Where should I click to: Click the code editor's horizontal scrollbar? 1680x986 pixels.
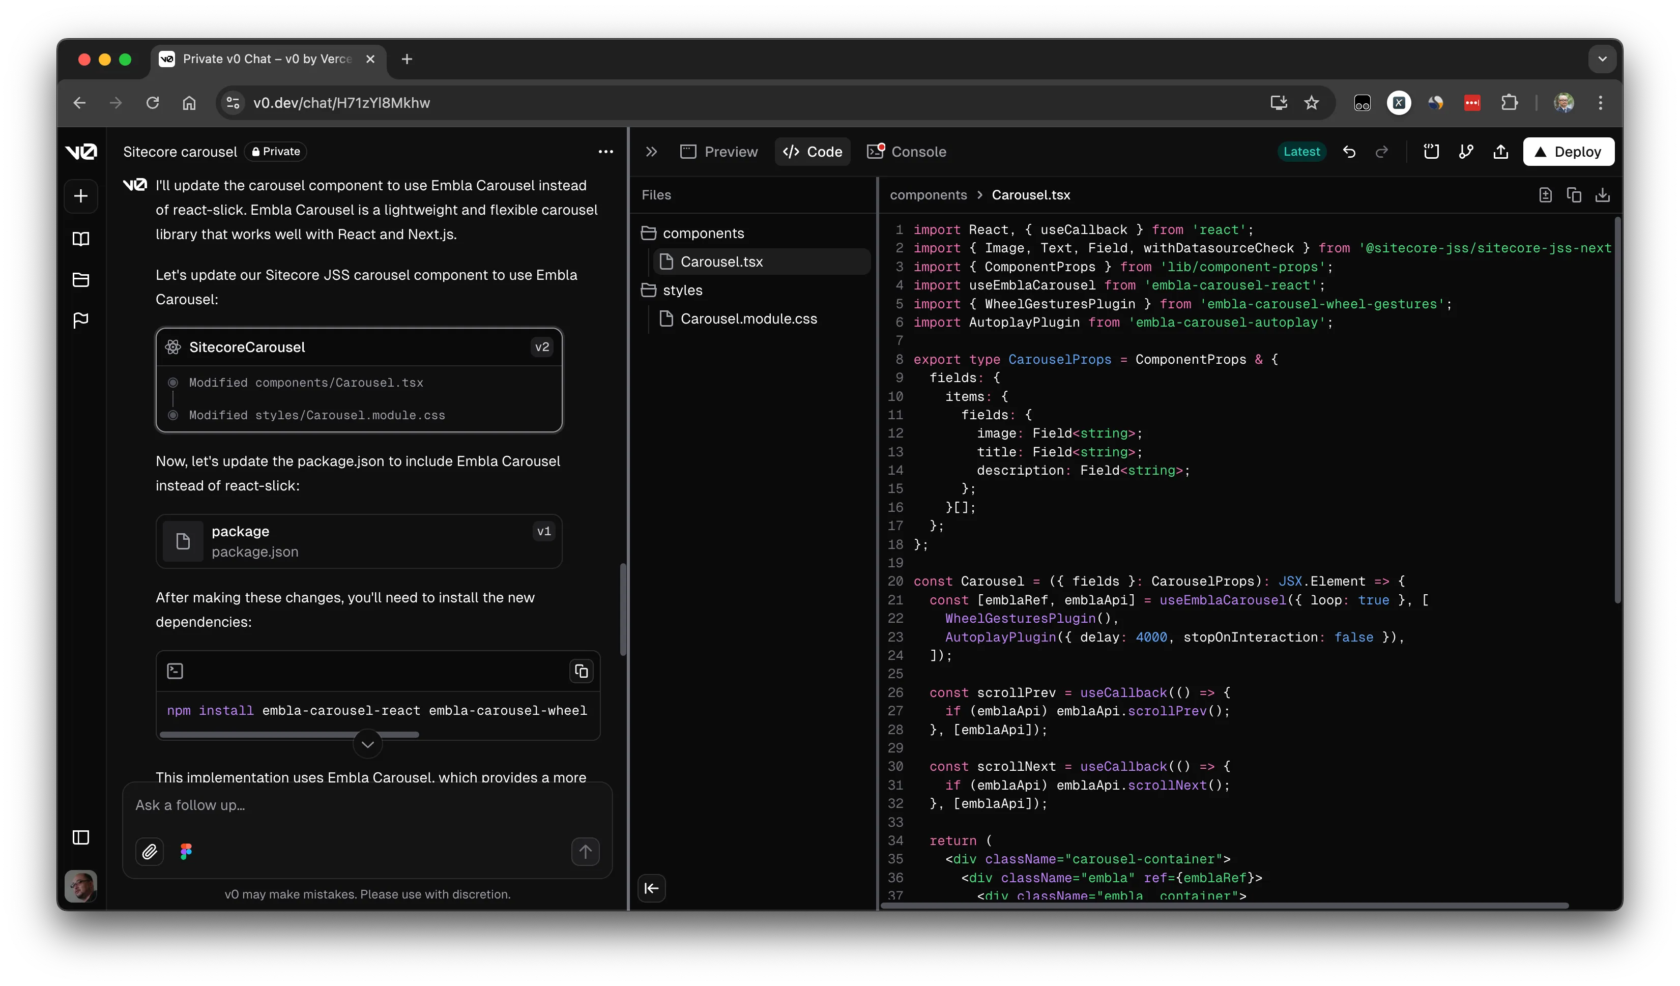1224,906
